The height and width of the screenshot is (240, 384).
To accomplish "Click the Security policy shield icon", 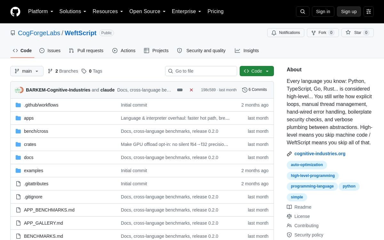I will (289, 235).
